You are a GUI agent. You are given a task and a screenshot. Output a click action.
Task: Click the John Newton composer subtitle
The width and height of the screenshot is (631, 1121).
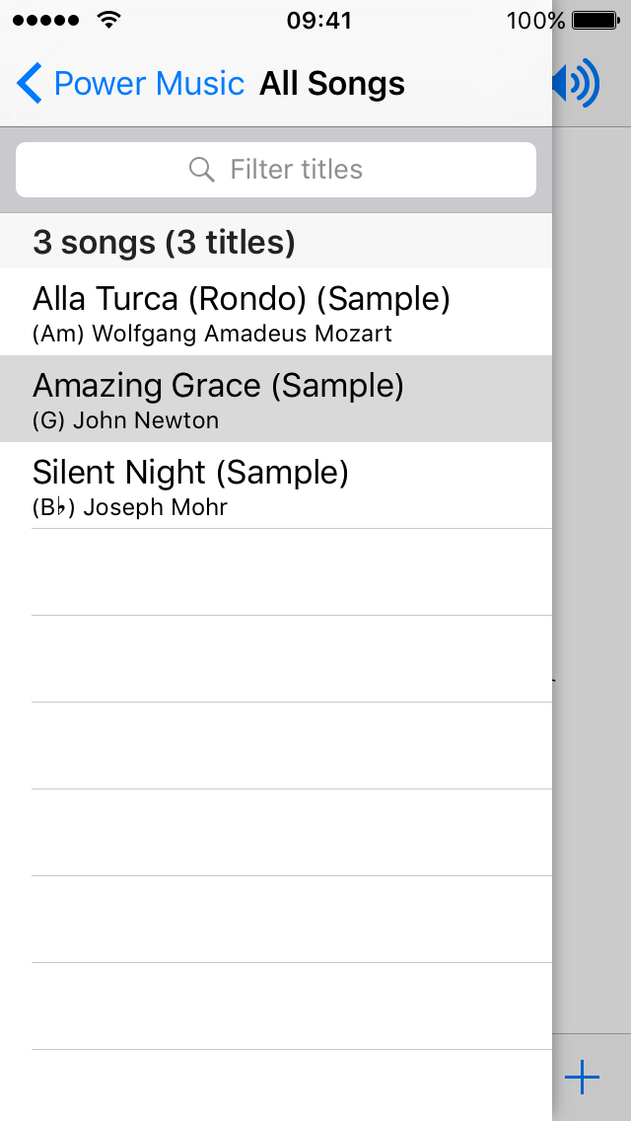tap(146, 420)
